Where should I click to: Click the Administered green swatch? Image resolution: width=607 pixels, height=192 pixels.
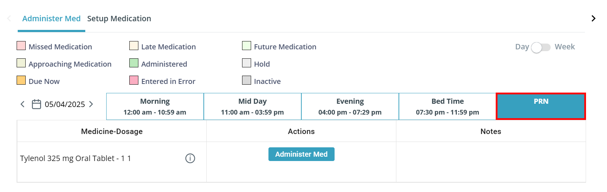(x=134, y=63)
